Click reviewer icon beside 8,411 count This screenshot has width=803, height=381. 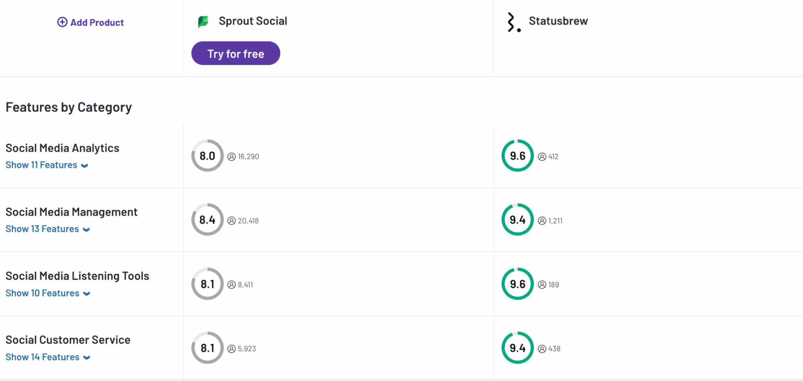(231, 285)
